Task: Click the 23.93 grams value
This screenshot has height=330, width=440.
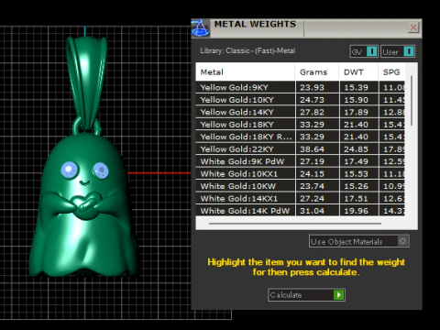Action: tap(312, 88)
